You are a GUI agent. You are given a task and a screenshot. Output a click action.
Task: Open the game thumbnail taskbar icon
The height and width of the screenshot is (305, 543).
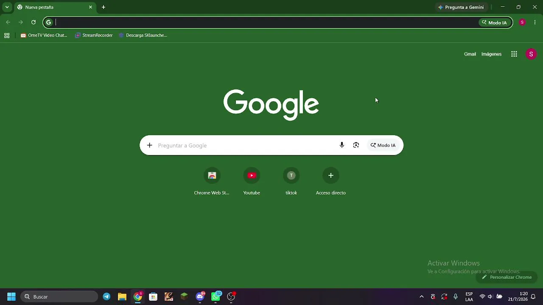coord(169,297)
